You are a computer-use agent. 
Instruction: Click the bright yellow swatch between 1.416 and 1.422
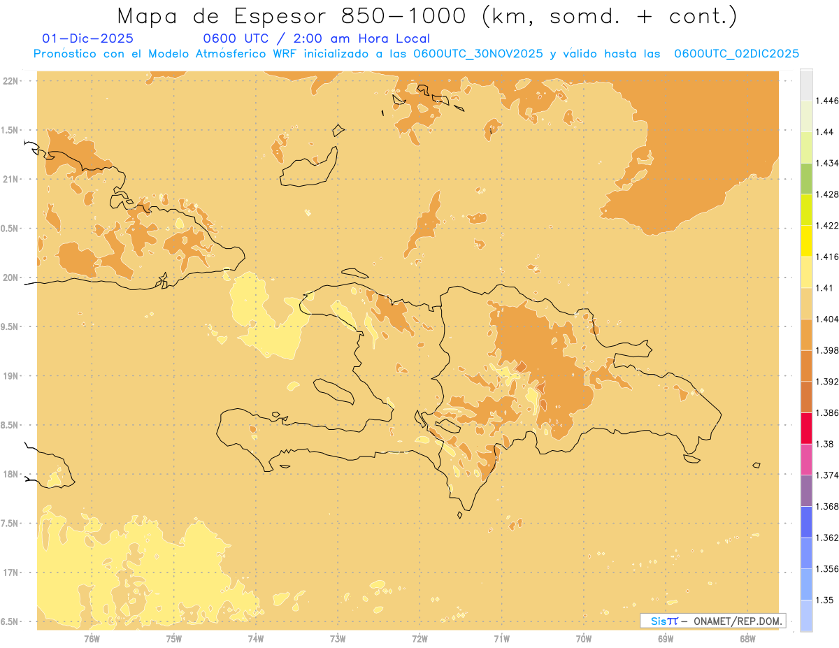tap(806, 240)
